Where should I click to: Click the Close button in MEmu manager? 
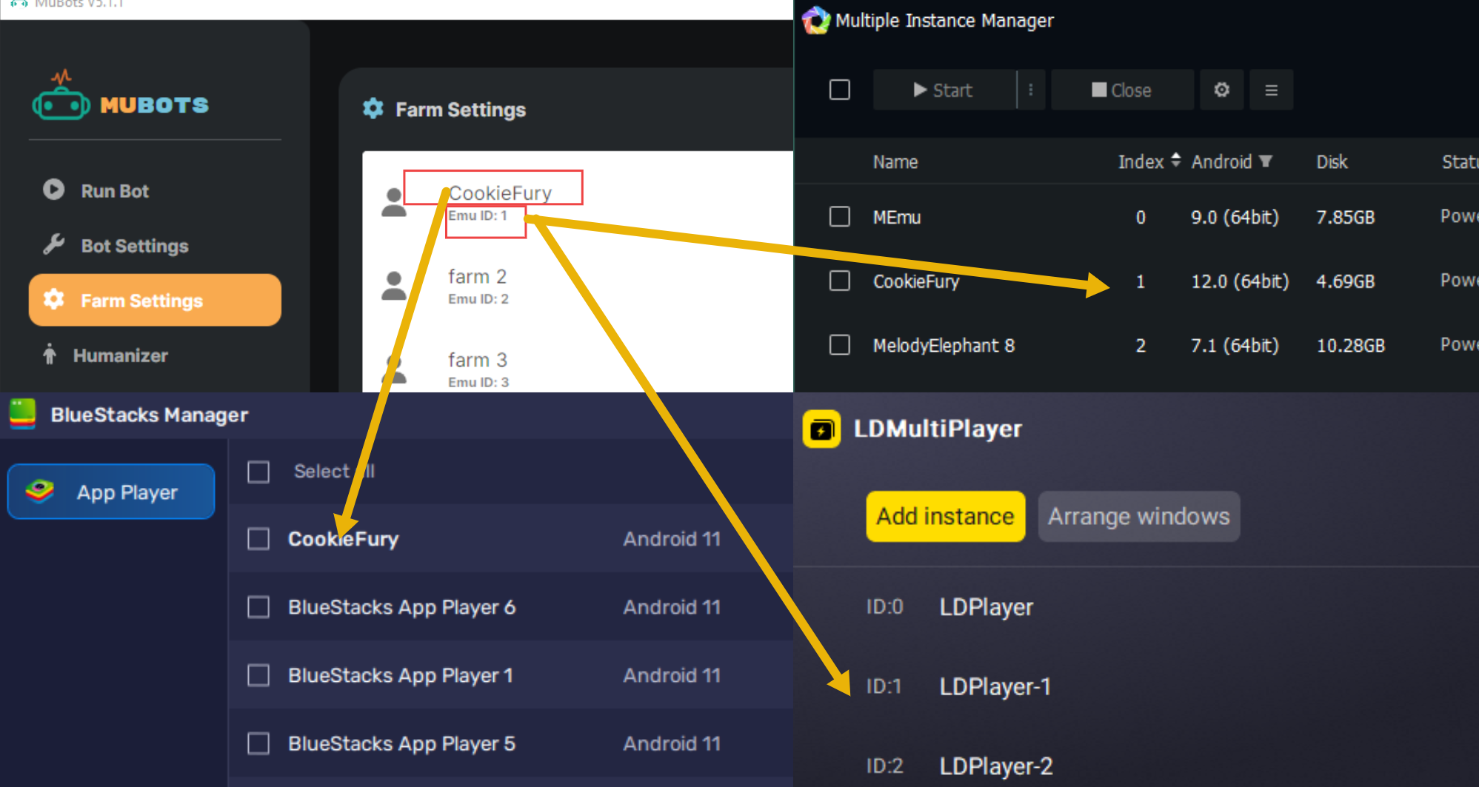[1122, 90]
